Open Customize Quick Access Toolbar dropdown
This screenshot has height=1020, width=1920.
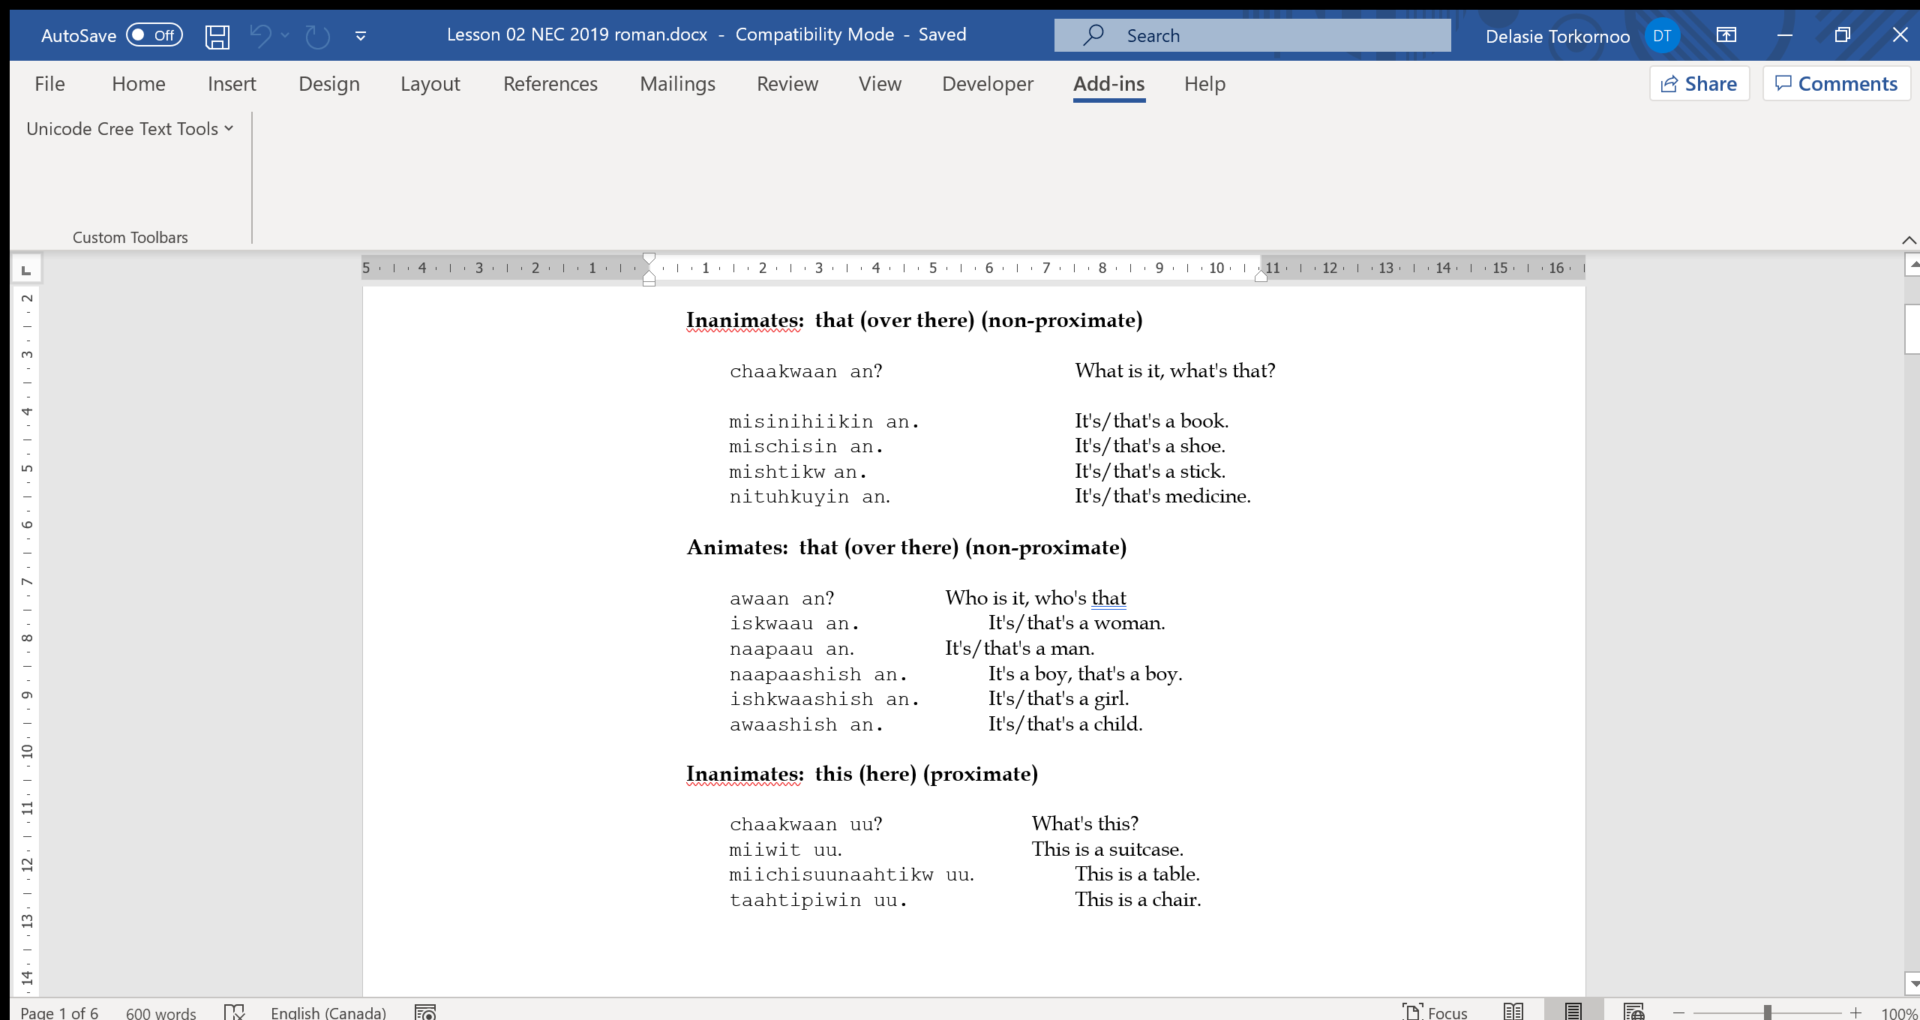[x=361, y=35]
